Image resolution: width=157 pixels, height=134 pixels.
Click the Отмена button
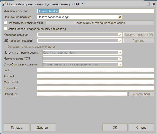click(141, 127)
